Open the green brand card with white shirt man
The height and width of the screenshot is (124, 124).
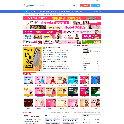[x=95, y=92]
